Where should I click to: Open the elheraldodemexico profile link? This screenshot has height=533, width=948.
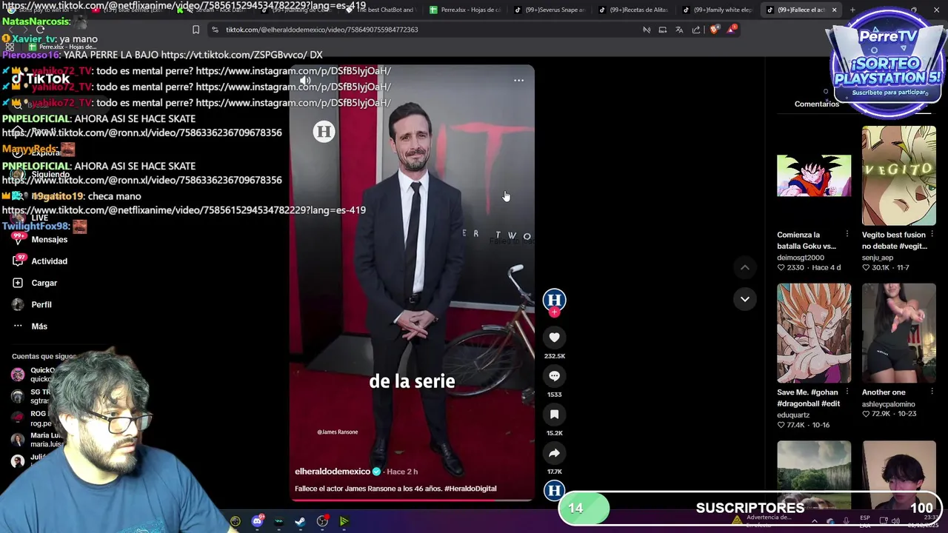click(333, 472)
